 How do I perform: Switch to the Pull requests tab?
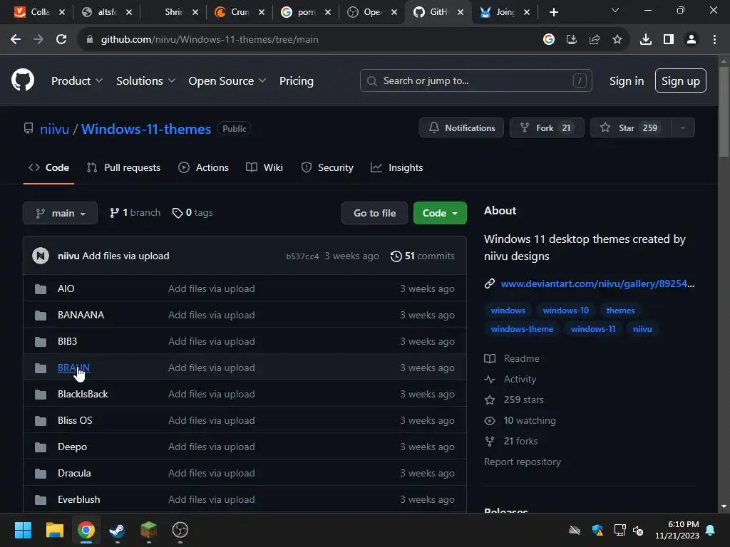124,167
